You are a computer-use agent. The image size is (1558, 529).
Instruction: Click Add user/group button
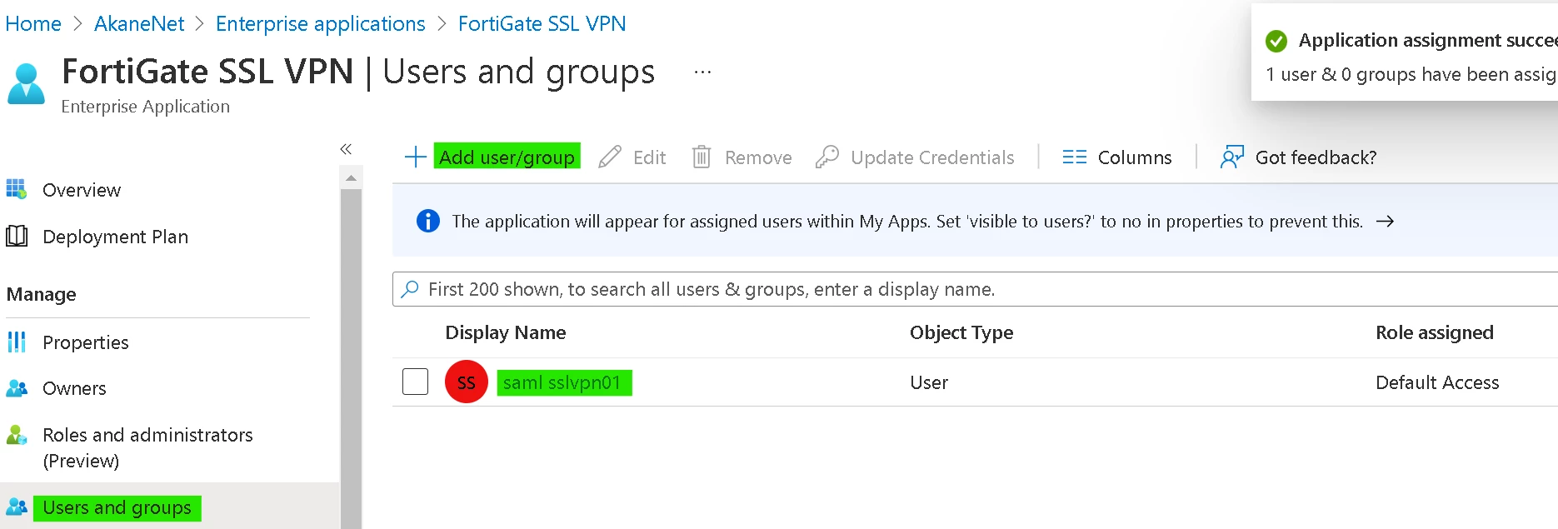pos(507,157)
